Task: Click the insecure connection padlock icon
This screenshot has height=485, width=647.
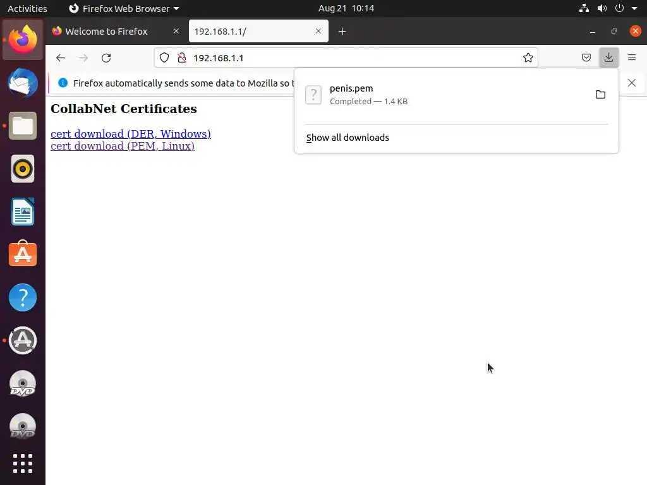Action: pos(181,57)
